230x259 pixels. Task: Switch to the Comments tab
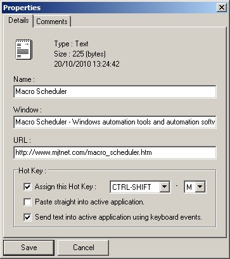[52, 22]
